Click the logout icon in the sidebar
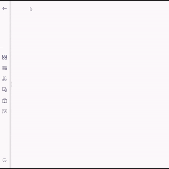Screen dimensions: 169x169 (4, 160)
